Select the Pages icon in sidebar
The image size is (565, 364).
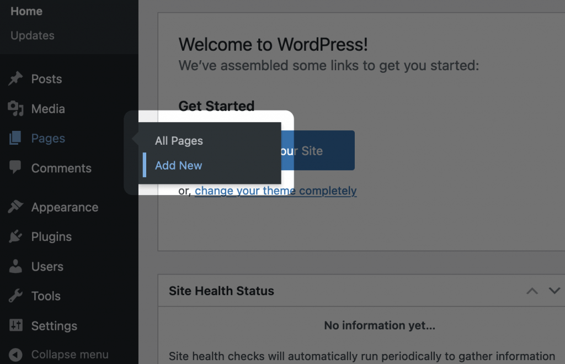click(x=15, y=138)
